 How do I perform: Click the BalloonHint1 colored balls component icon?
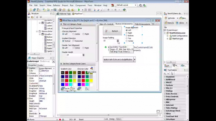click(x=92, y=69)
